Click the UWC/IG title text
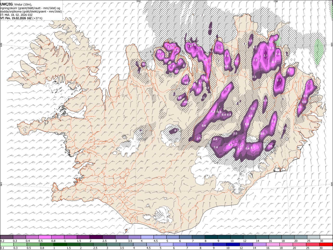This screenshot has width=333, height=250. pyautogui.click(x=6, y=4)
